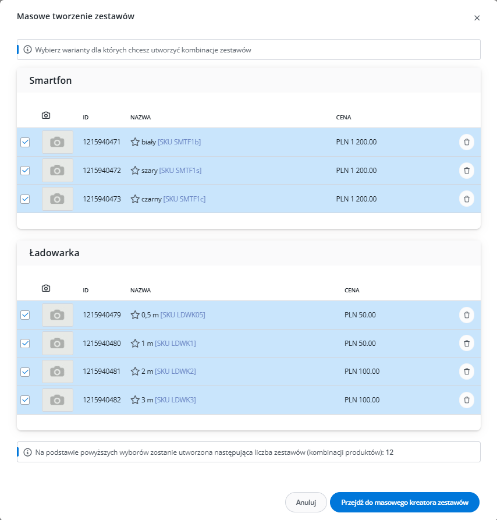Deselect the 1 m charger checkbox
The width and height of the screenshot is (497, 520).
point(25,343)
